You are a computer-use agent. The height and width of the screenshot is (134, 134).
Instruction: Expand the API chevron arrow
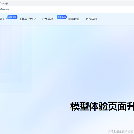point(6,19)
